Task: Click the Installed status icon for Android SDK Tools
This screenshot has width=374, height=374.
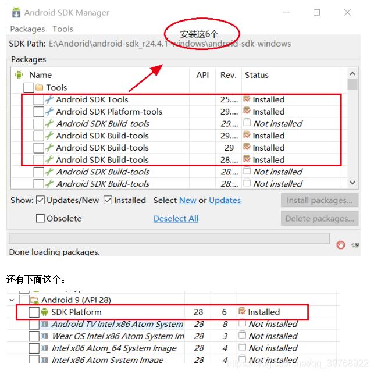Action: (x=247, y=99)
